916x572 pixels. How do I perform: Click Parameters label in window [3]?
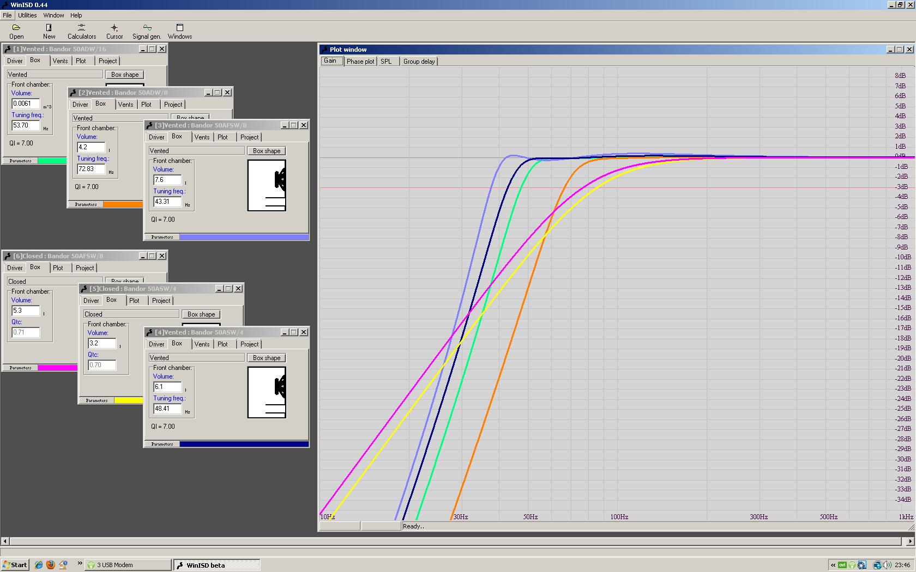tap(162, 237)
